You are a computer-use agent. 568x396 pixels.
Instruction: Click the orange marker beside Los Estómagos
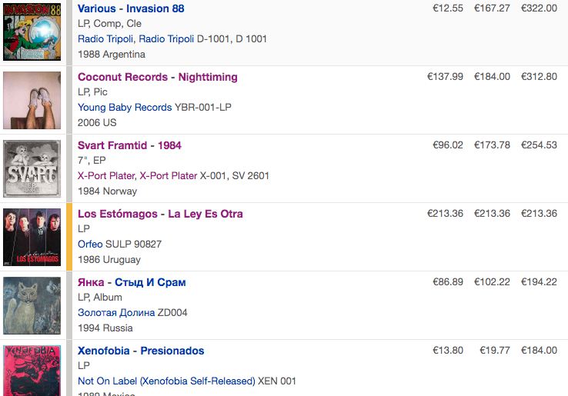pyautogui.click(x=69, y=237)
